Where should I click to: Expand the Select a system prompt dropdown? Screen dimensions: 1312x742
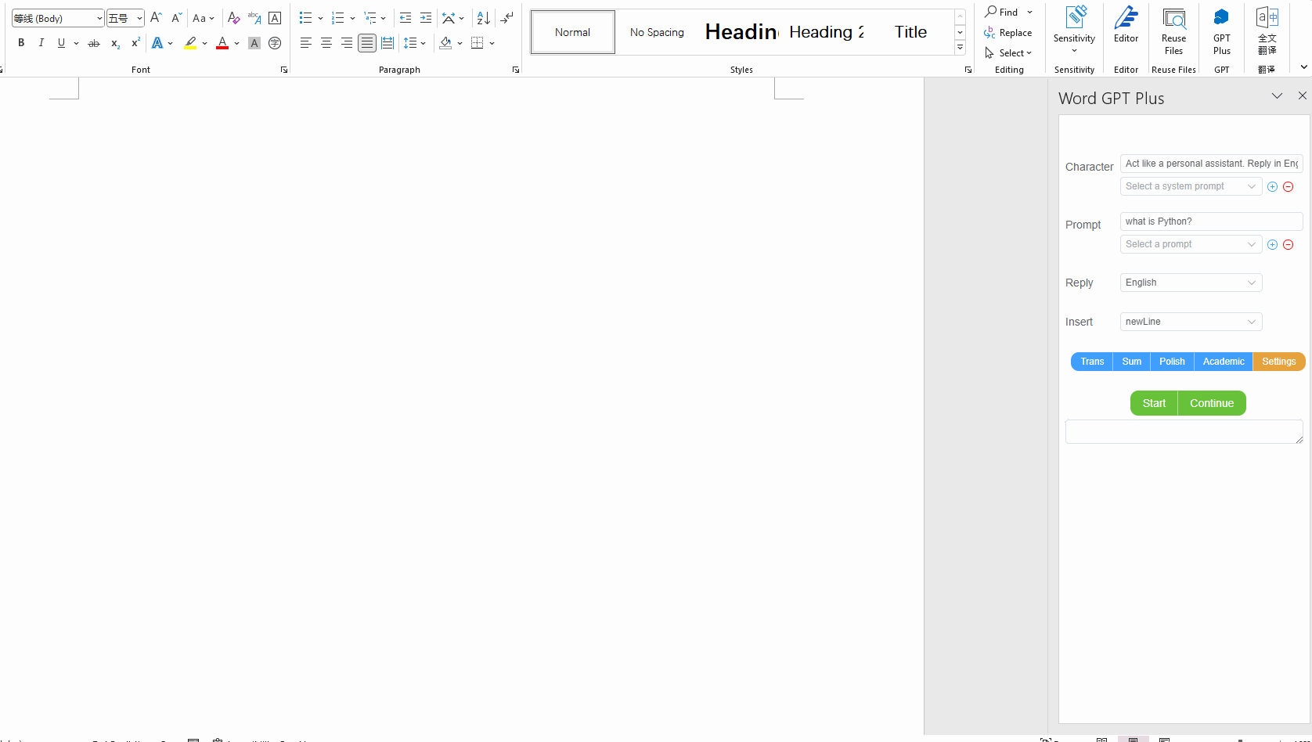[x=1190, y=186]
